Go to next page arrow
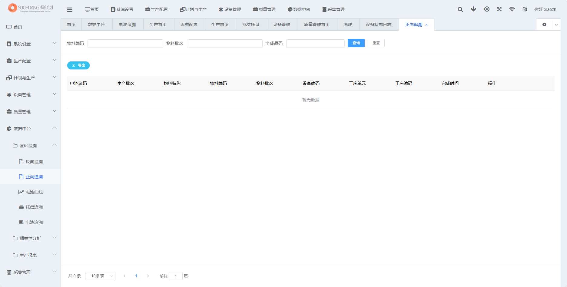This screenshot has height=287, width=567. [148, 276]
